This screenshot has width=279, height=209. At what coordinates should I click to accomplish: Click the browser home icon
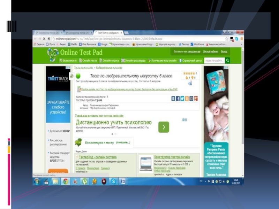pyautogui.click(x=48, y=39)
